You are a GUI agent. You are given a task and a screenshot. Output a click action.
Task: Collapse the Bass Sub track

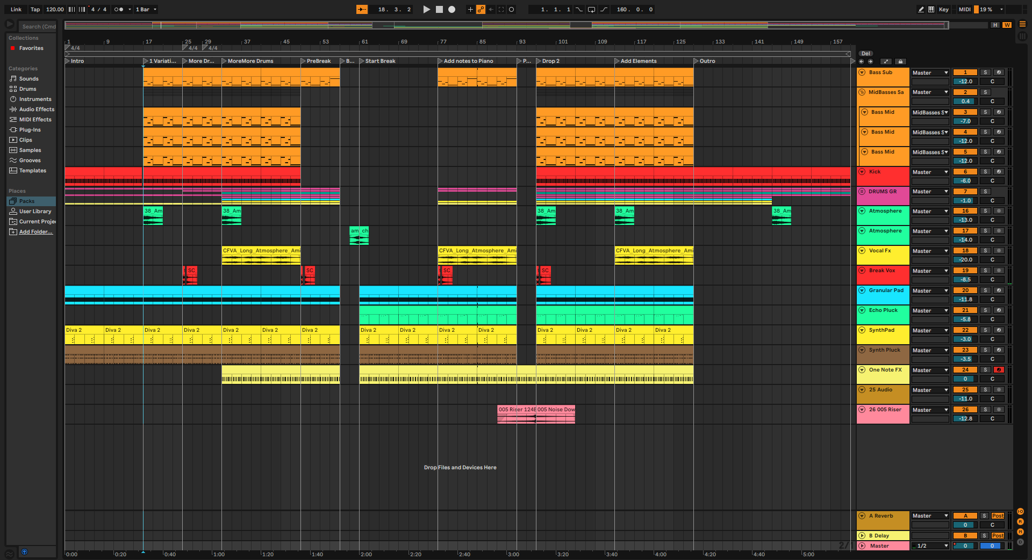[862, 72]
